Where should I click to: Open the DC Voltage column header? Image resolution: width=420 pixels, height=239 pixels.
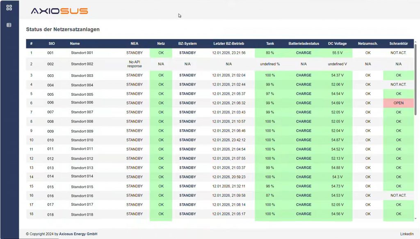pos(337,44)
